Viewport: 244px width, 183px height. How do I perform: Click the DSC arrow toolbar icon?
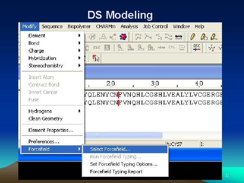197,47
